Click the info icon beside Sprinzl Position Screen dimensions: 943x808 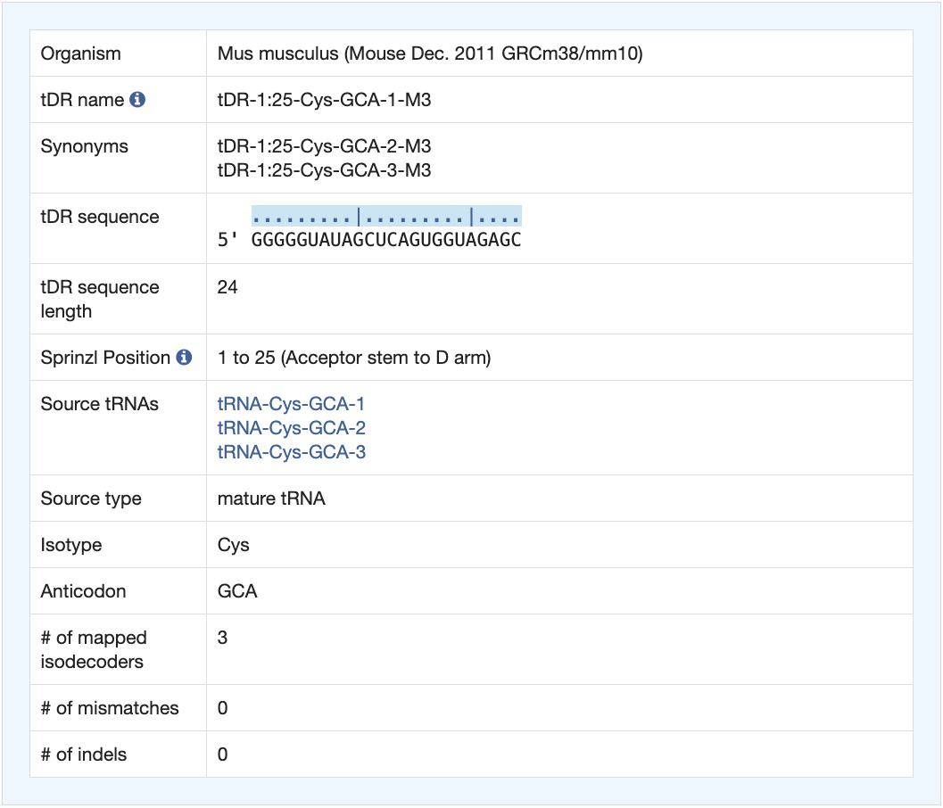point(184,358)
